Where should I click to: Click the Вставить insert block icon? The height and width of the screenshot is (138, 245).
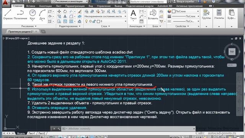pyautogui.click(x=153, y=15)
